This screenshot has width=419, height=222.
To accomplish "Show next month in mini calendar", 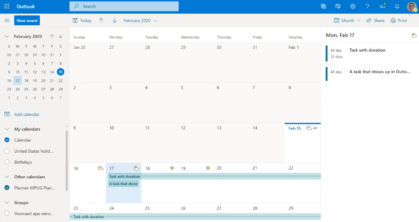I will (x=61, y=36).
